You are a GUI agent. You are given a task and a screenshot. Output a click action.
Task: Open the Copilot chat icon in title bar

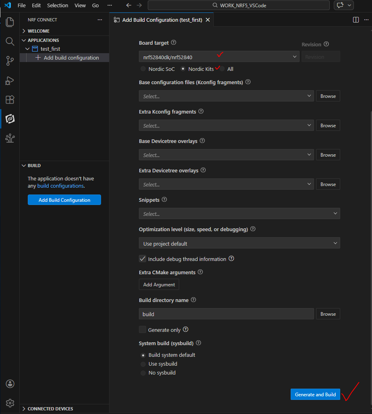click(x=340, y=5)
